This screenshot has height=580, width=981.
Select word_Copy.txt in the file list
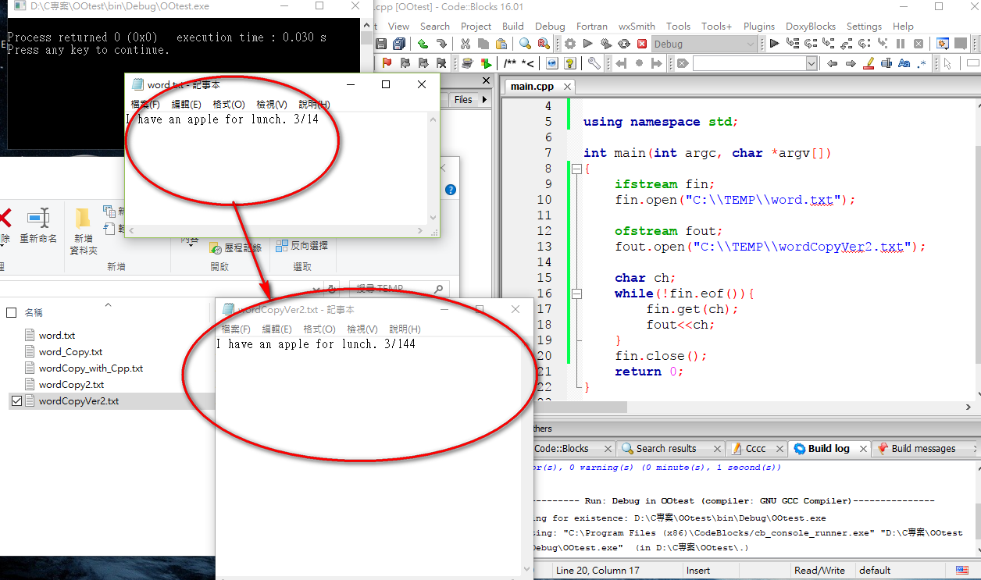(70, 352)
